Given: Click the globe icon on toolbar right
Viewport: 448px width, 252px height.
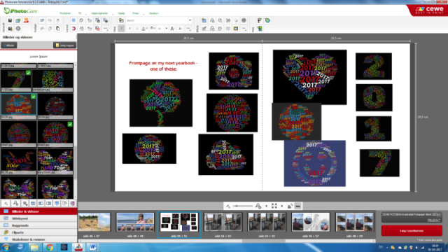Looking at the screenshot, I should [267, 20].
